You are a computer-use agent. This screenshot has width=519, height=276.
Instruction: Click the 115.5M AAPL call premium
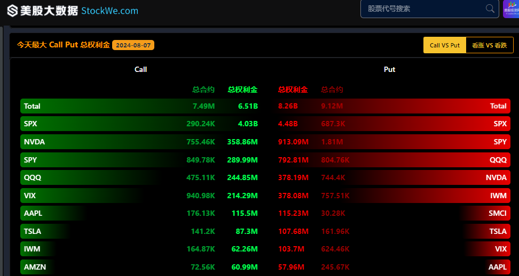245,213
